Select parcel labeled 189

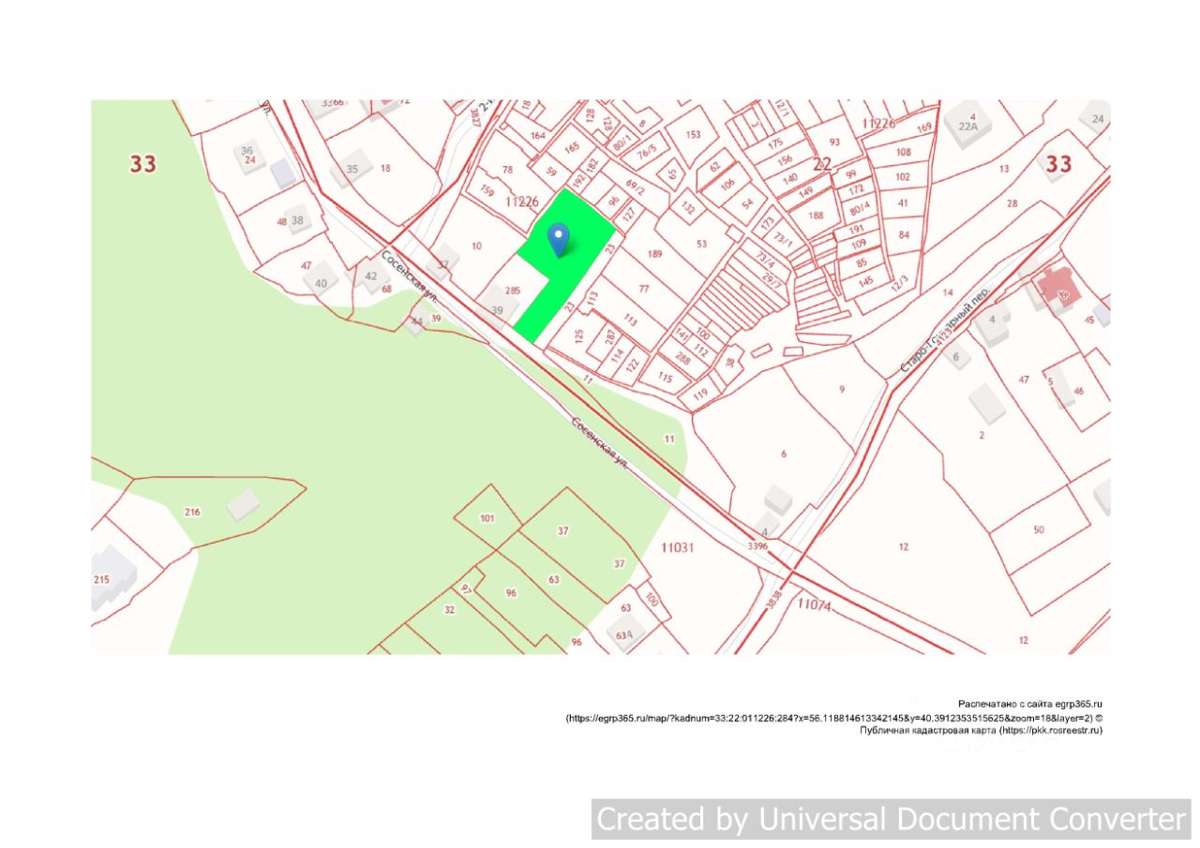[654, 254]
